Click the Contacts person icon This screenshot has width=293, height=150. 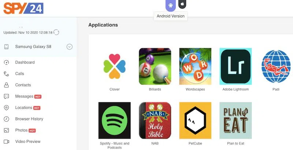pyautogui.click(x=6, y=85)
